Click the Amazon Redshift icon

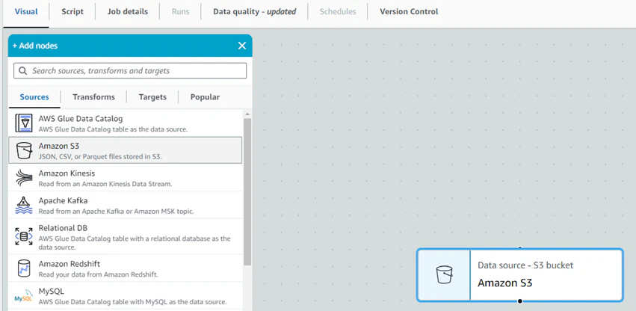point(23,268)
